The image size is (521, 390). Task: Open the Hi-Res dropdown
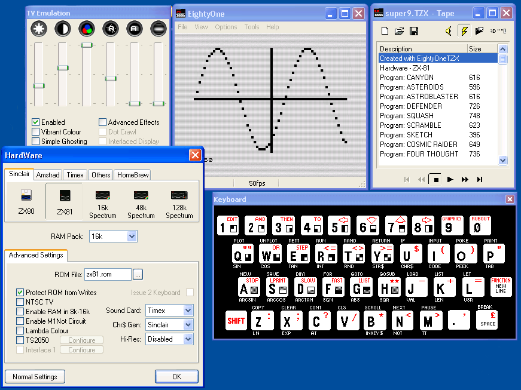point(188,339)
